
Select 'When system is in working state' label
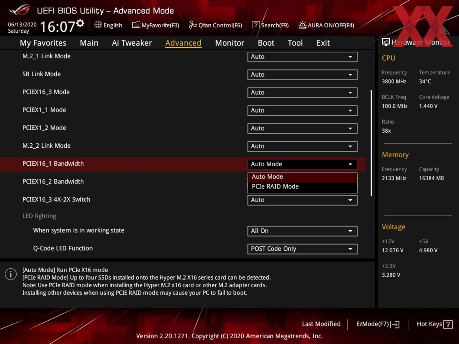point(79,230)
